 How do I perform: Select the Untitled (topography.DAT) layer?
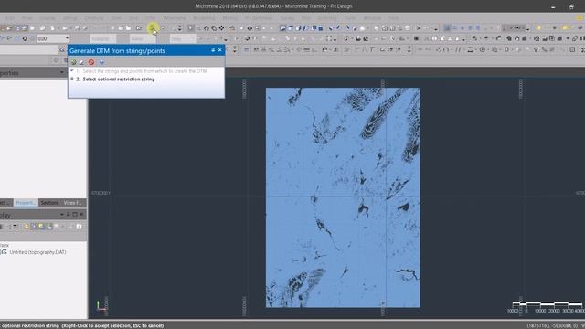pos(37,252)
